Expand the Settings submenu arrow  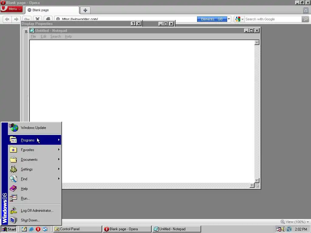tap(59, 169)
